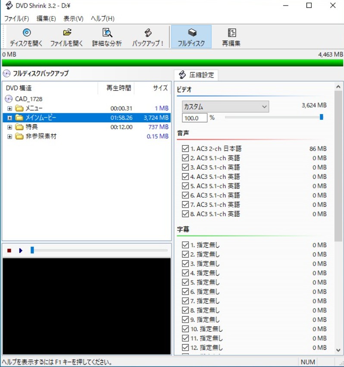Select CAD_1728 root tree item
Image resolution: width=344 pixels, height=367 pixels.
pos(29,99)
